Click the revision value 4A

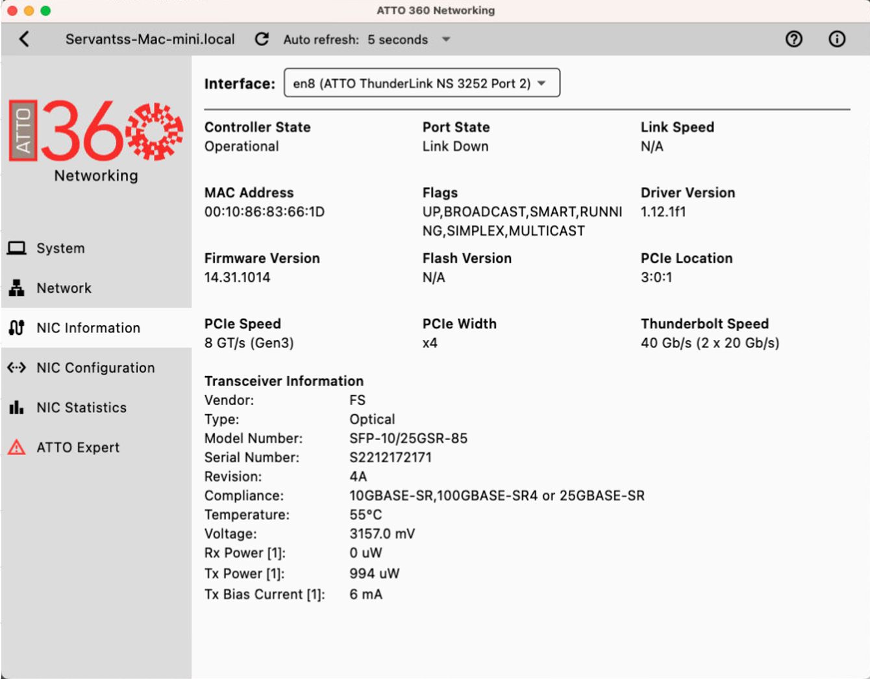(x=358, y=476)
